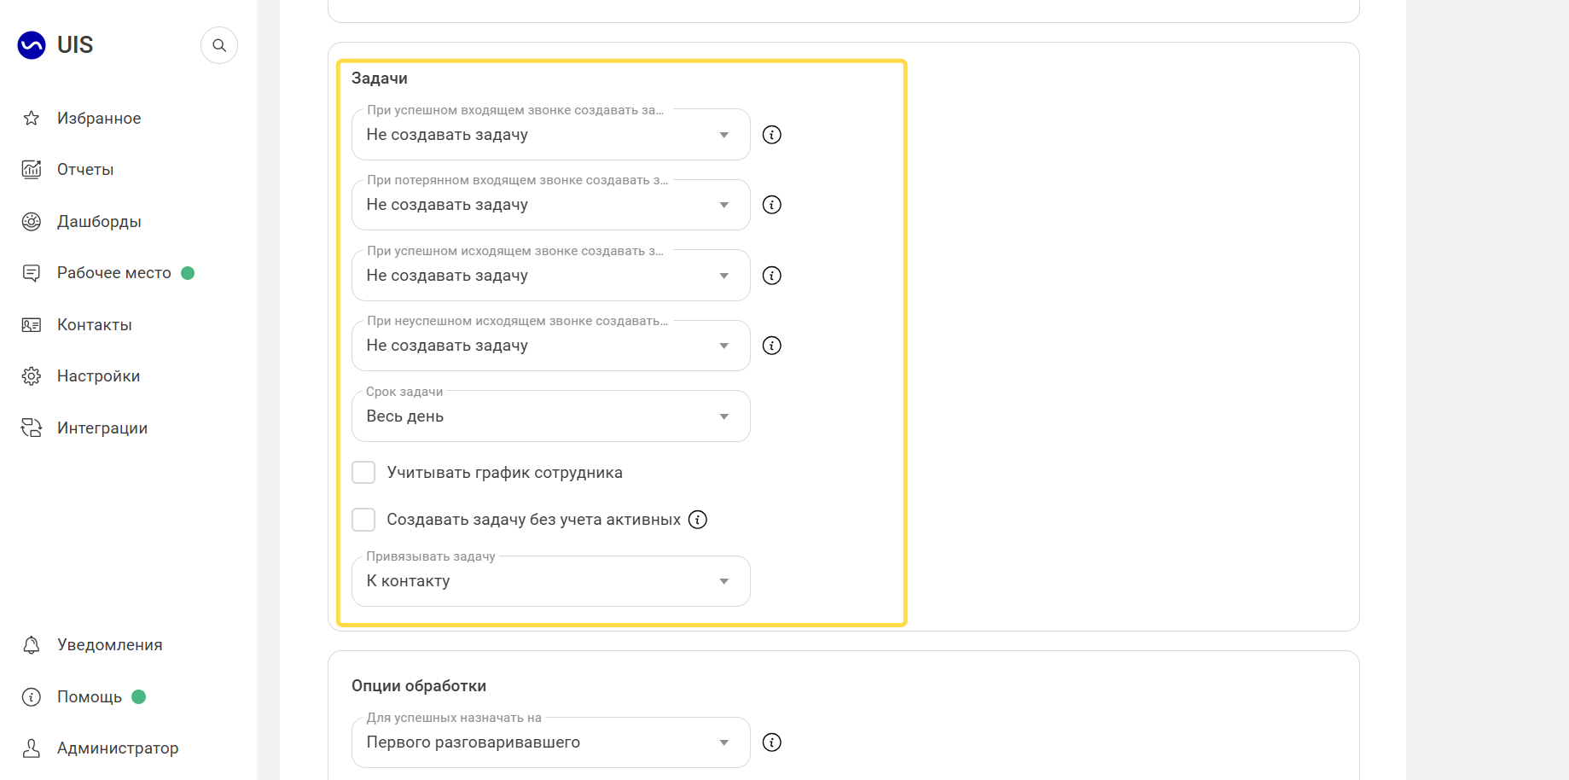
Task: Click the search magnifier icon in sidebar
Action: pyautogui.click(x=219, y=45)
